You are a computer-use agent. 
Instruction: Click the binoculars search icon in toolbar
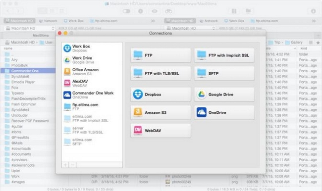168,11
